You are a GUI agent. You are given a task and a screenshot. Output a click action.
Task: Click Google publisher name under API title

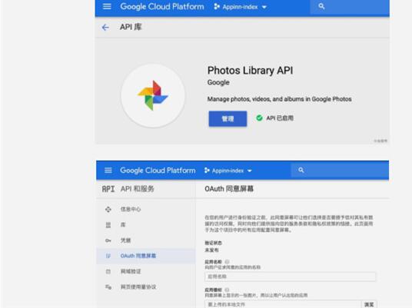point(218,82)
